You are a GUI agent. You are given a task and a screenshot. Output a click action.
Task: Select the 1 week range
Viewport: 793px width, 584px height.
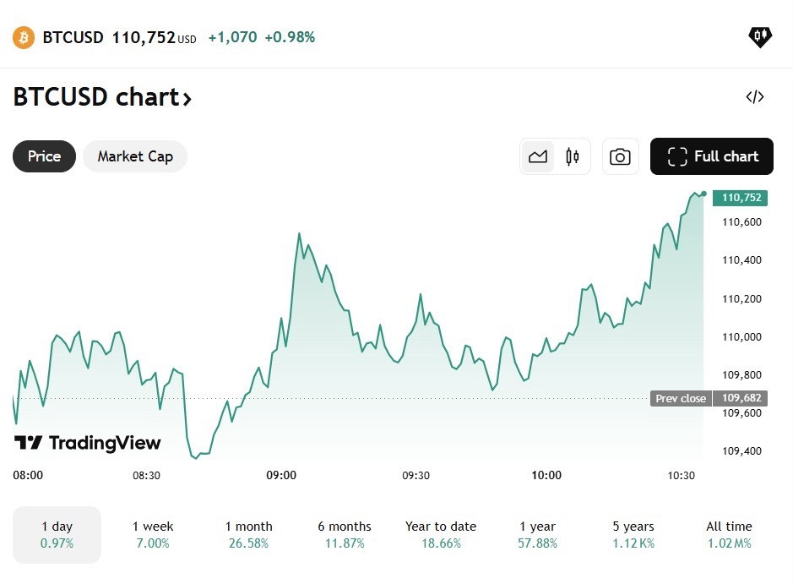click(x=153, y=534)
